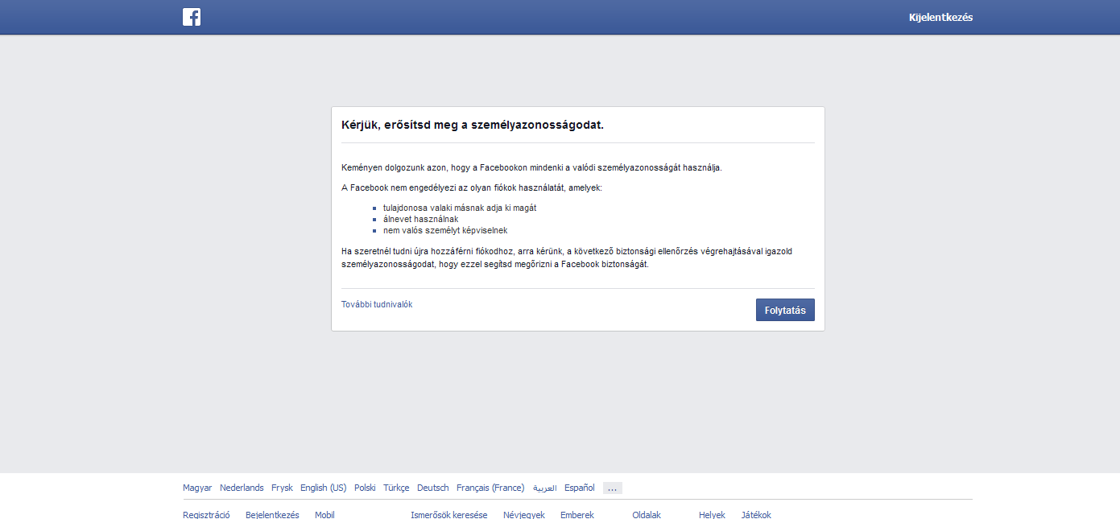Select Polski in the language list

point(365,488)
